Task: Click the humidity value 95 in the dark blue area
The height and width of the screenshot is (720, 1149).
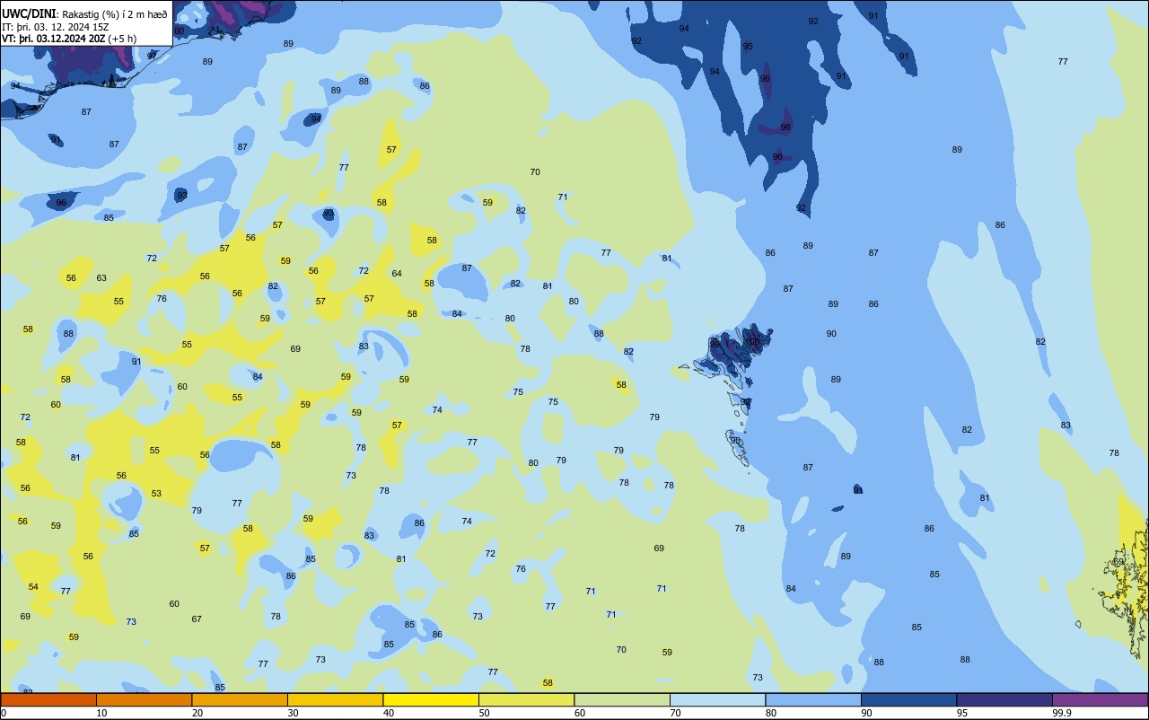Action: pos(748,47)
